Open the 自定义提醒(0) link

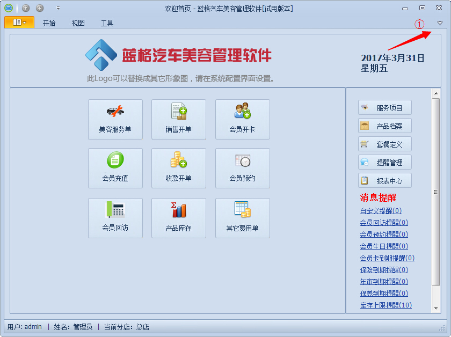pos(381,211)
